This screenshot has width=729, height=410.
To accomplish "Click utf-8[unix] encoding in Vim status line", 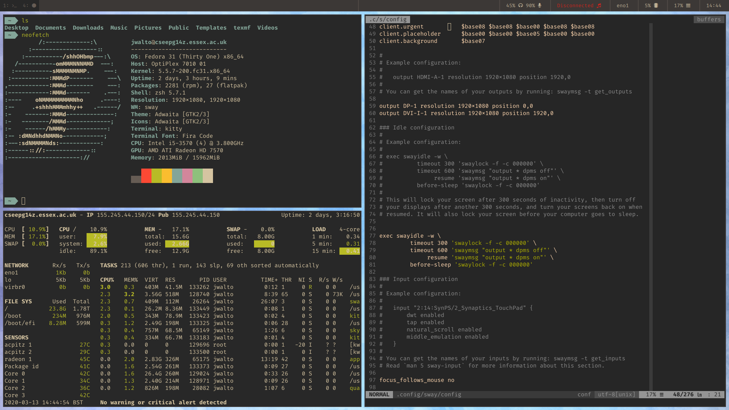I will point(617,395).
